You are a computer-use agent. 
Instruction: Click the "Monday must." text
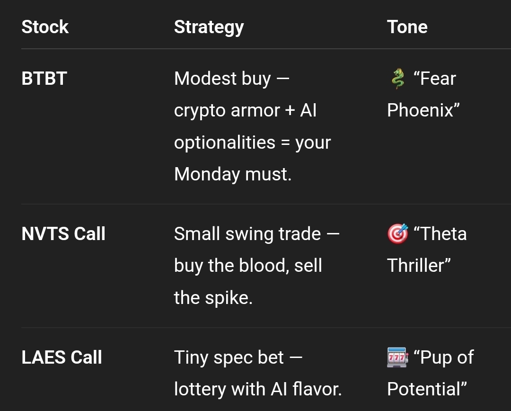[233, 174]
